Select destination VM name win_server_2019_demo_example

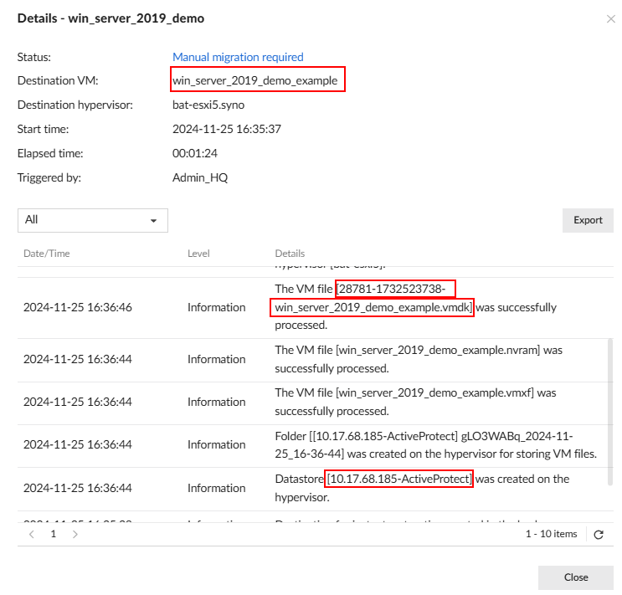[x=255, y=80]
